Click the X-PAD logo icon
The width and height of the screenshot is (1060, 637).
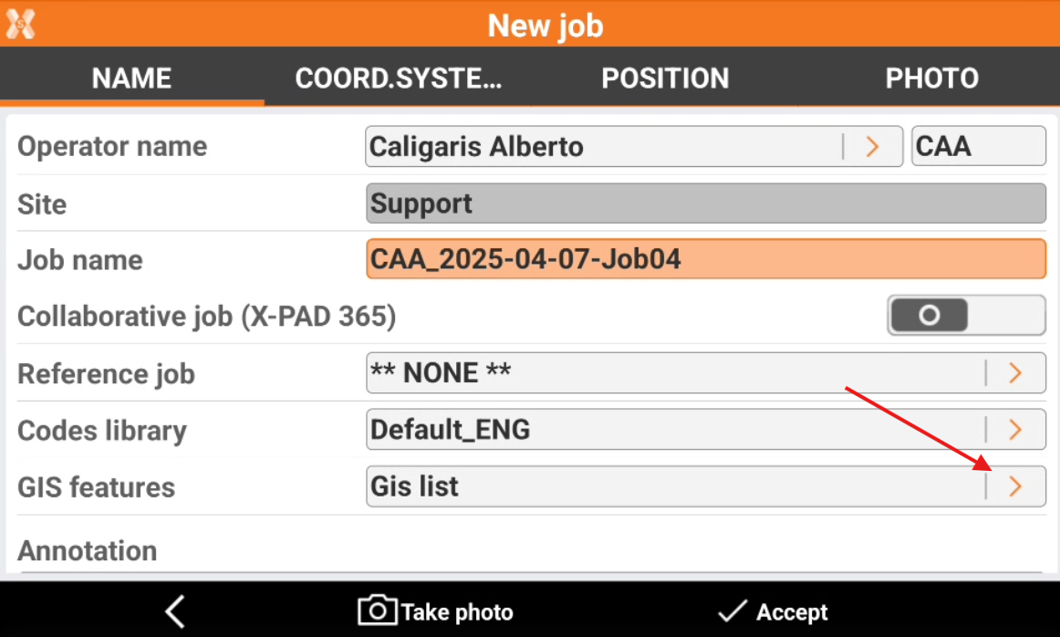20,23
